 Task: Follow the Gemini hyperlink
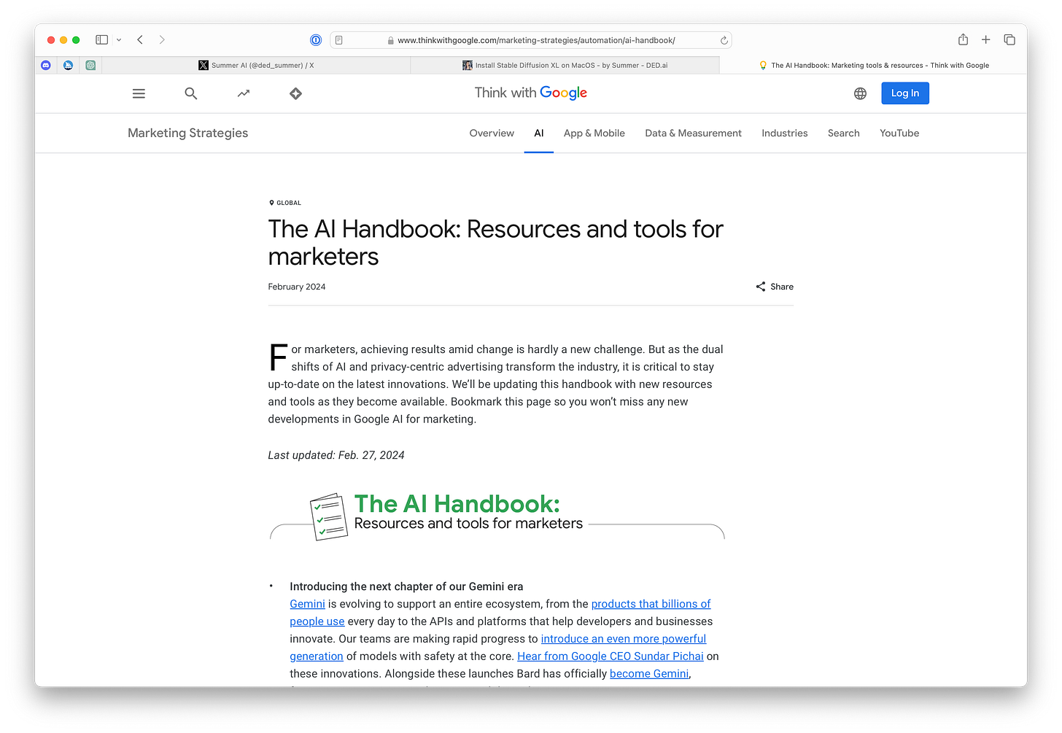click(307, 604)
